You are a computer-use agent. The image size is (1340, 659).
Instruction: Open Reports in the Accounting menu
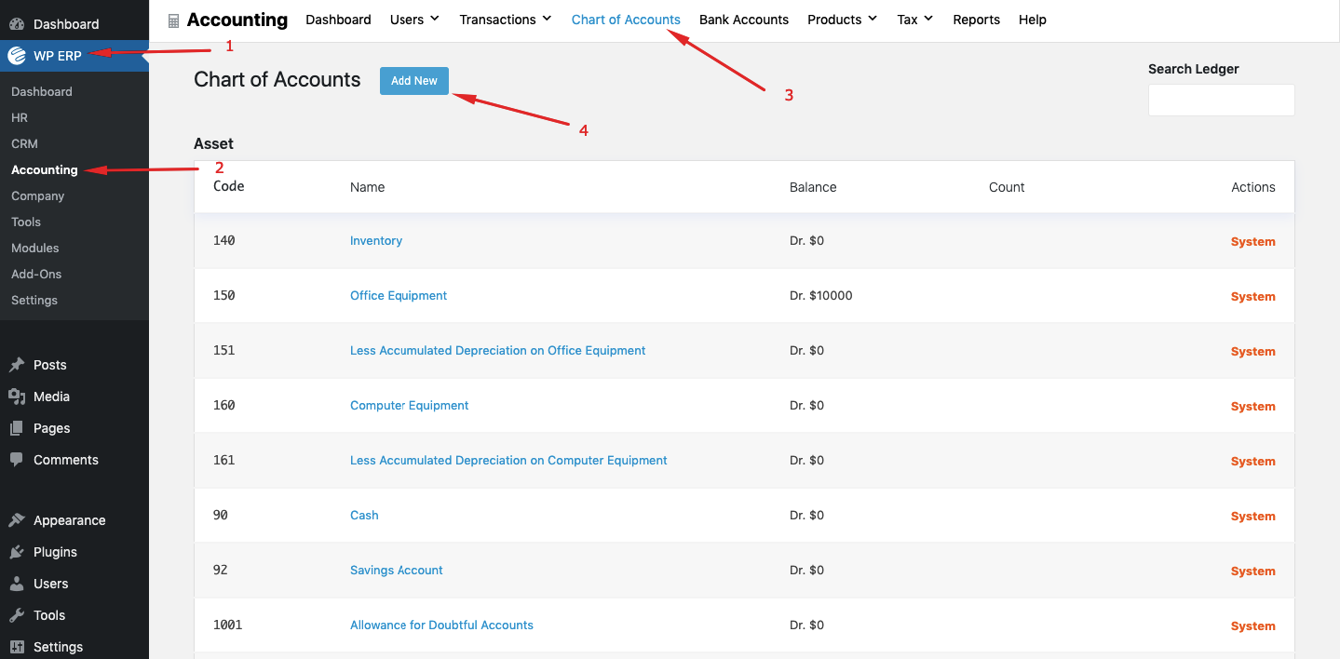click(976, 20)
